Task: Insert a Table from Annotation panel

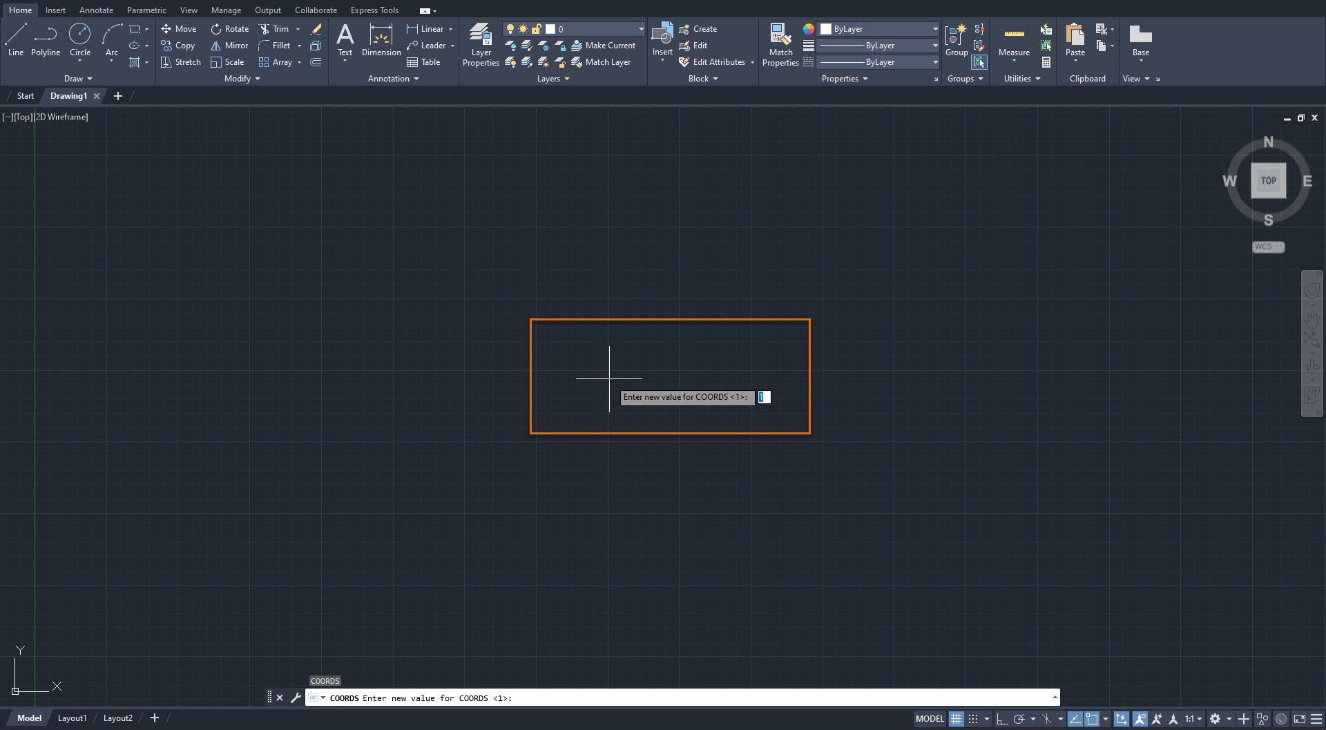Action: (423, 62)
